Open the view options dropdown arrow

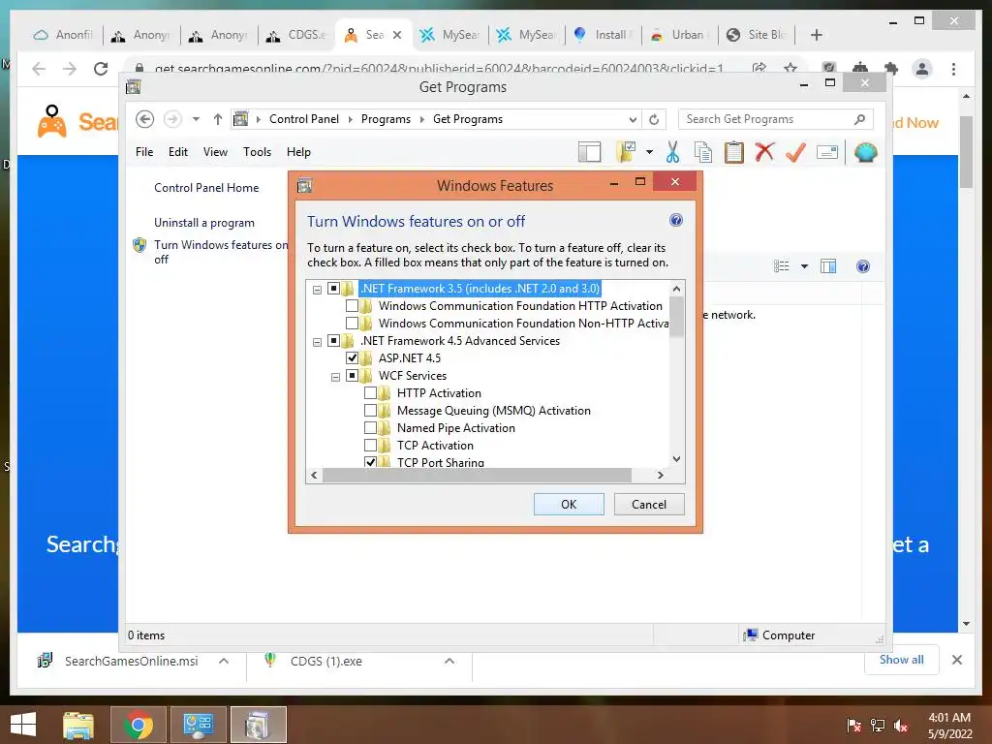tap(804, 266)
